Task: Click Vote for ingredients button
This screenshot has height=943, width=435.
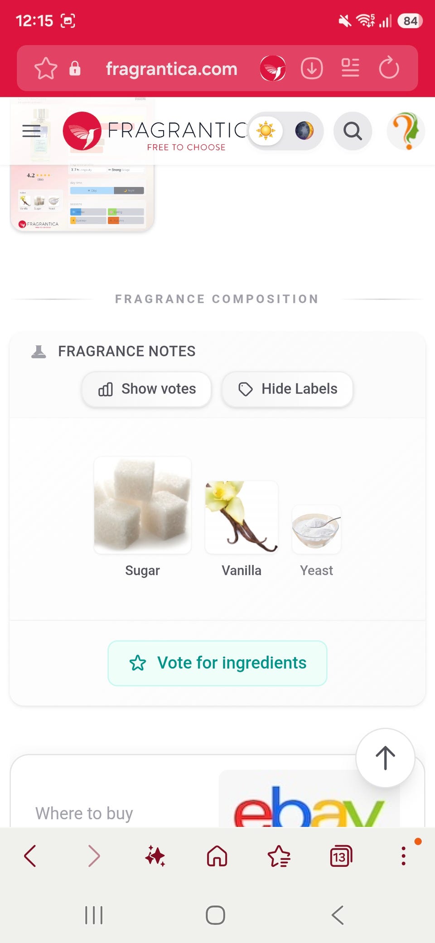Action: [217, 663]
